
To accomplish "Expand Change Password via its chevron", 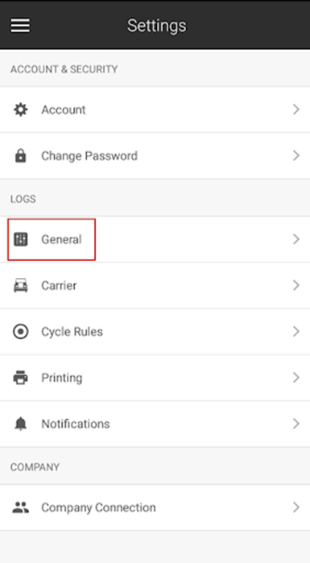I will pos(296,155).
